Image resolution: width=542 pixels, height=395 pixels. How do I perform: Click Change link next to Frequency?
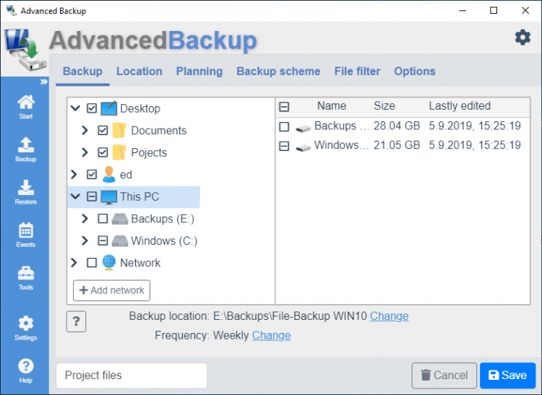tap(271, 335)
